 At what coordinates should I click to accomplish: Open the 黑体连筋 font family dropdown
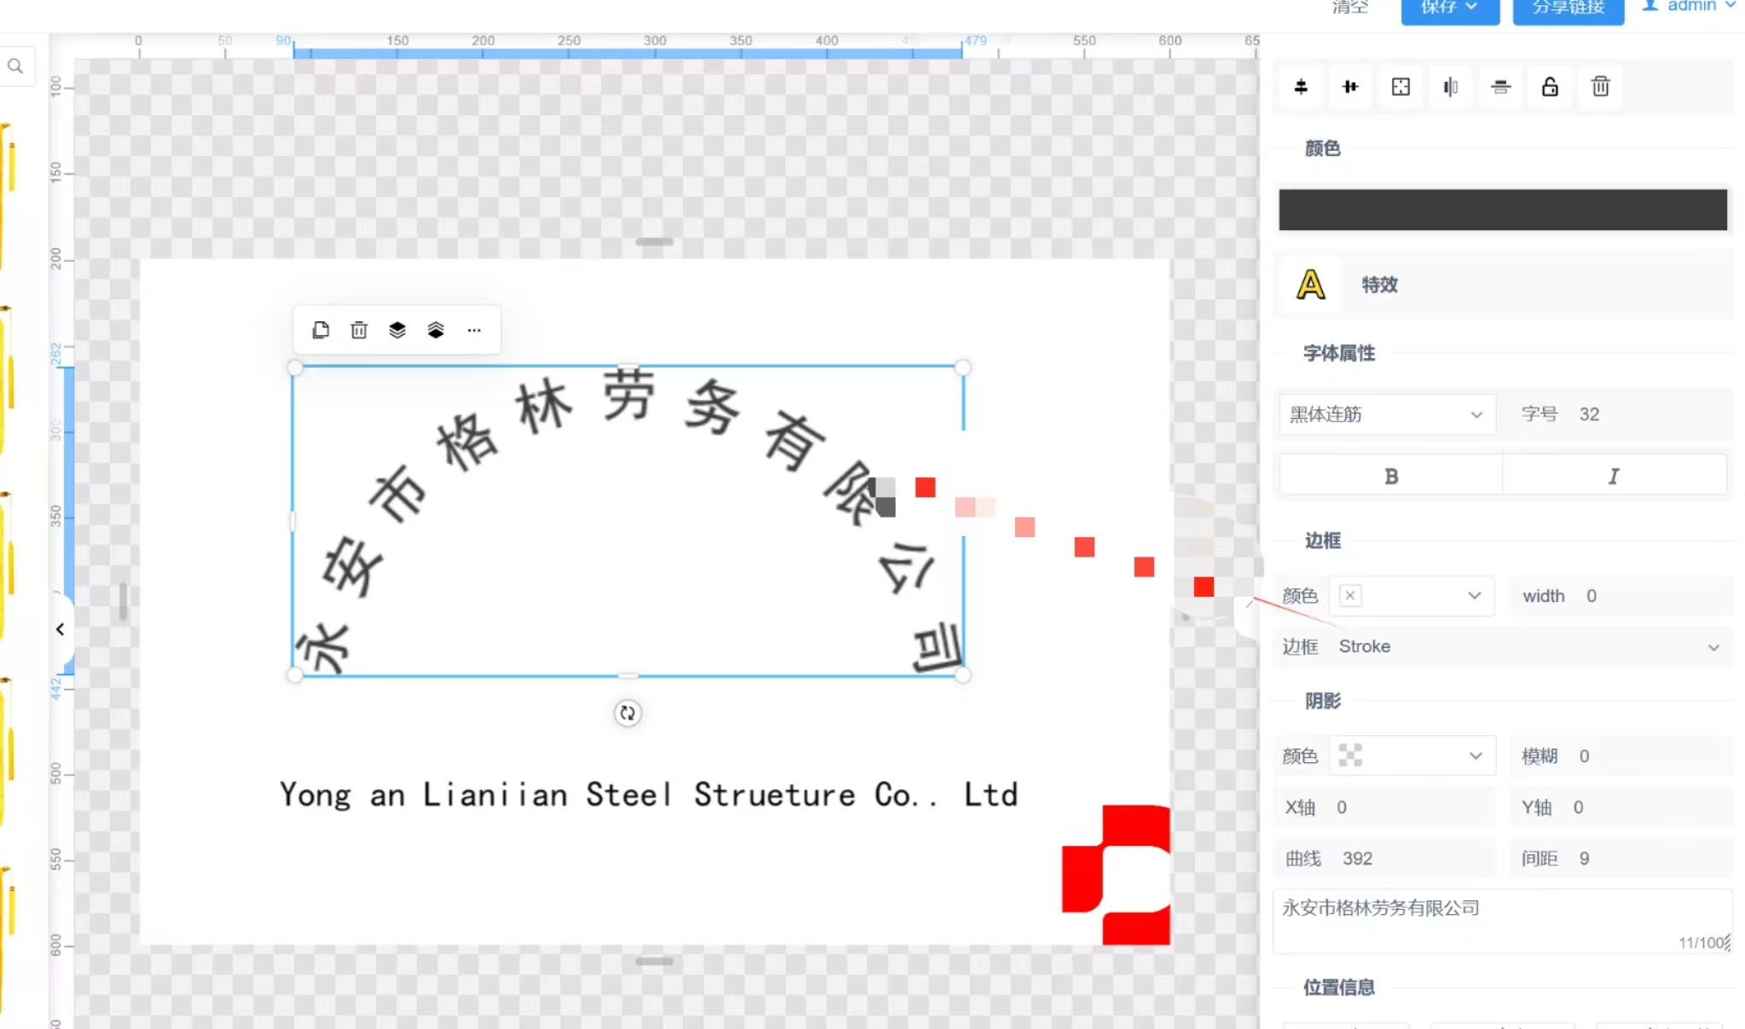point(1387,414)
